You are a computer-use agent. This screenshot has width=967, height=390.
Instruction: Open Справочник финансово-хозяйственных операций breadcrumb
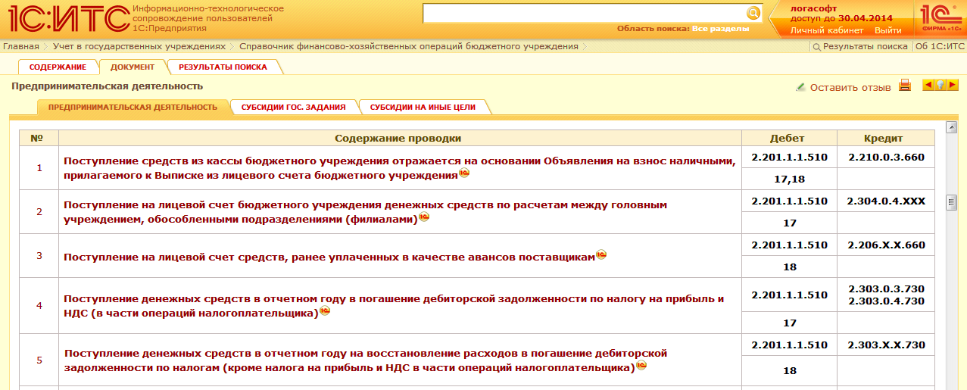[409, 46]
